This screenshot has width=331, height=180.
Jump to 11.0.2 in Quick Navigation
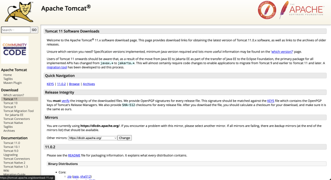pos(61,84)
